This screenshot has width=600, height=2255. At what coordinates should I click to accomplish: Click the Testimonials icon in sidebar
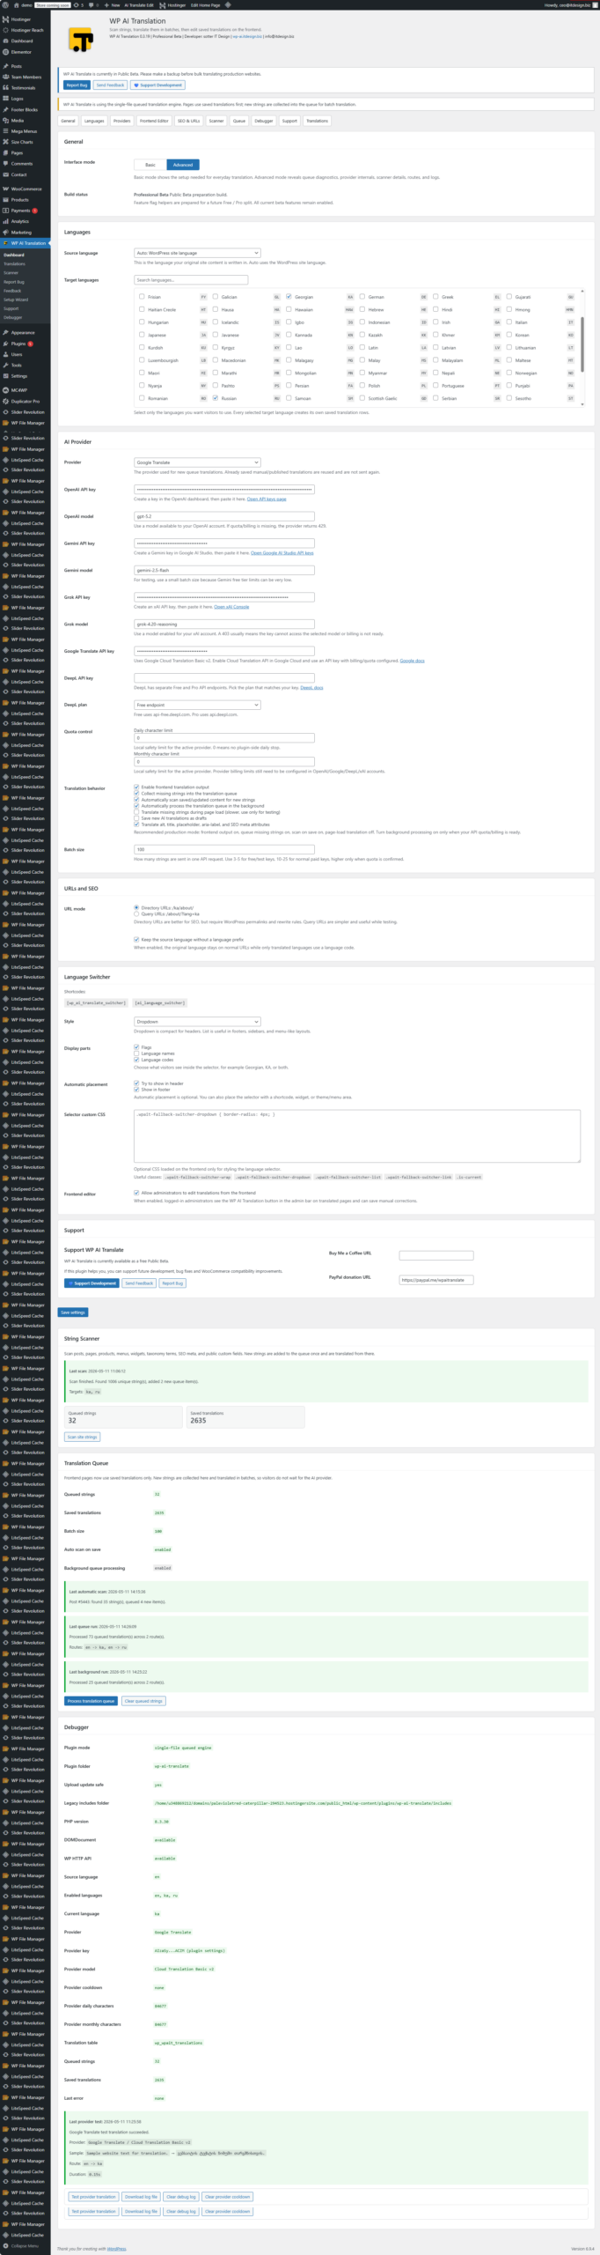5,88
